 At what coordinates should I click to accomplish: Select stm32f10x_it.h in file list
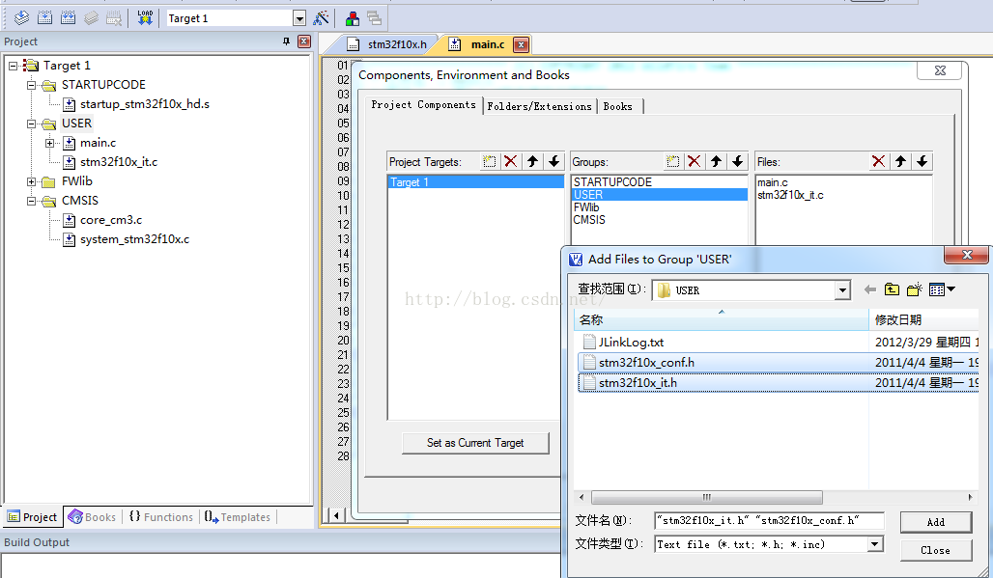point(779,382)
